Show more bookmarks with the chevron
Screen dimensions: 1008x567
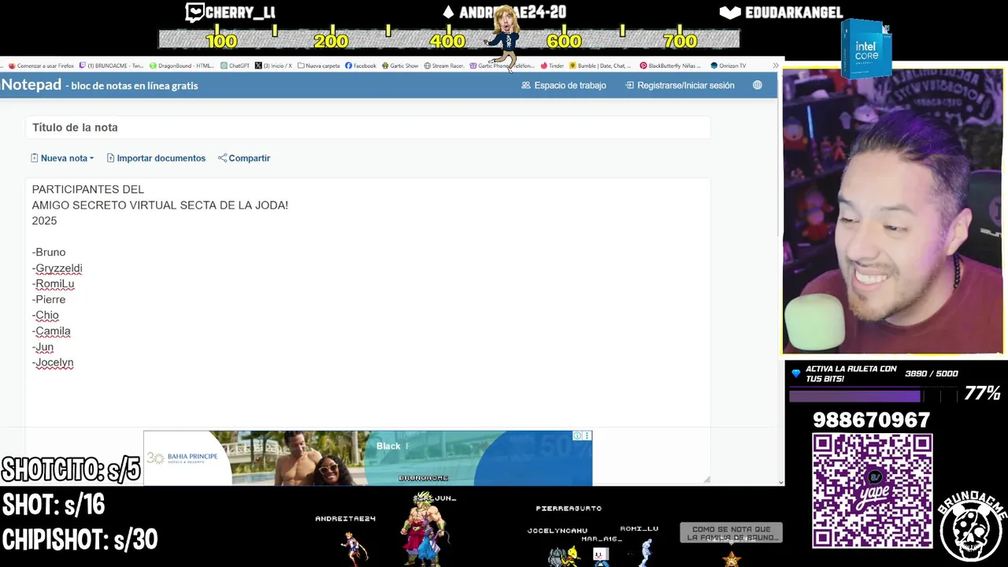776,66
